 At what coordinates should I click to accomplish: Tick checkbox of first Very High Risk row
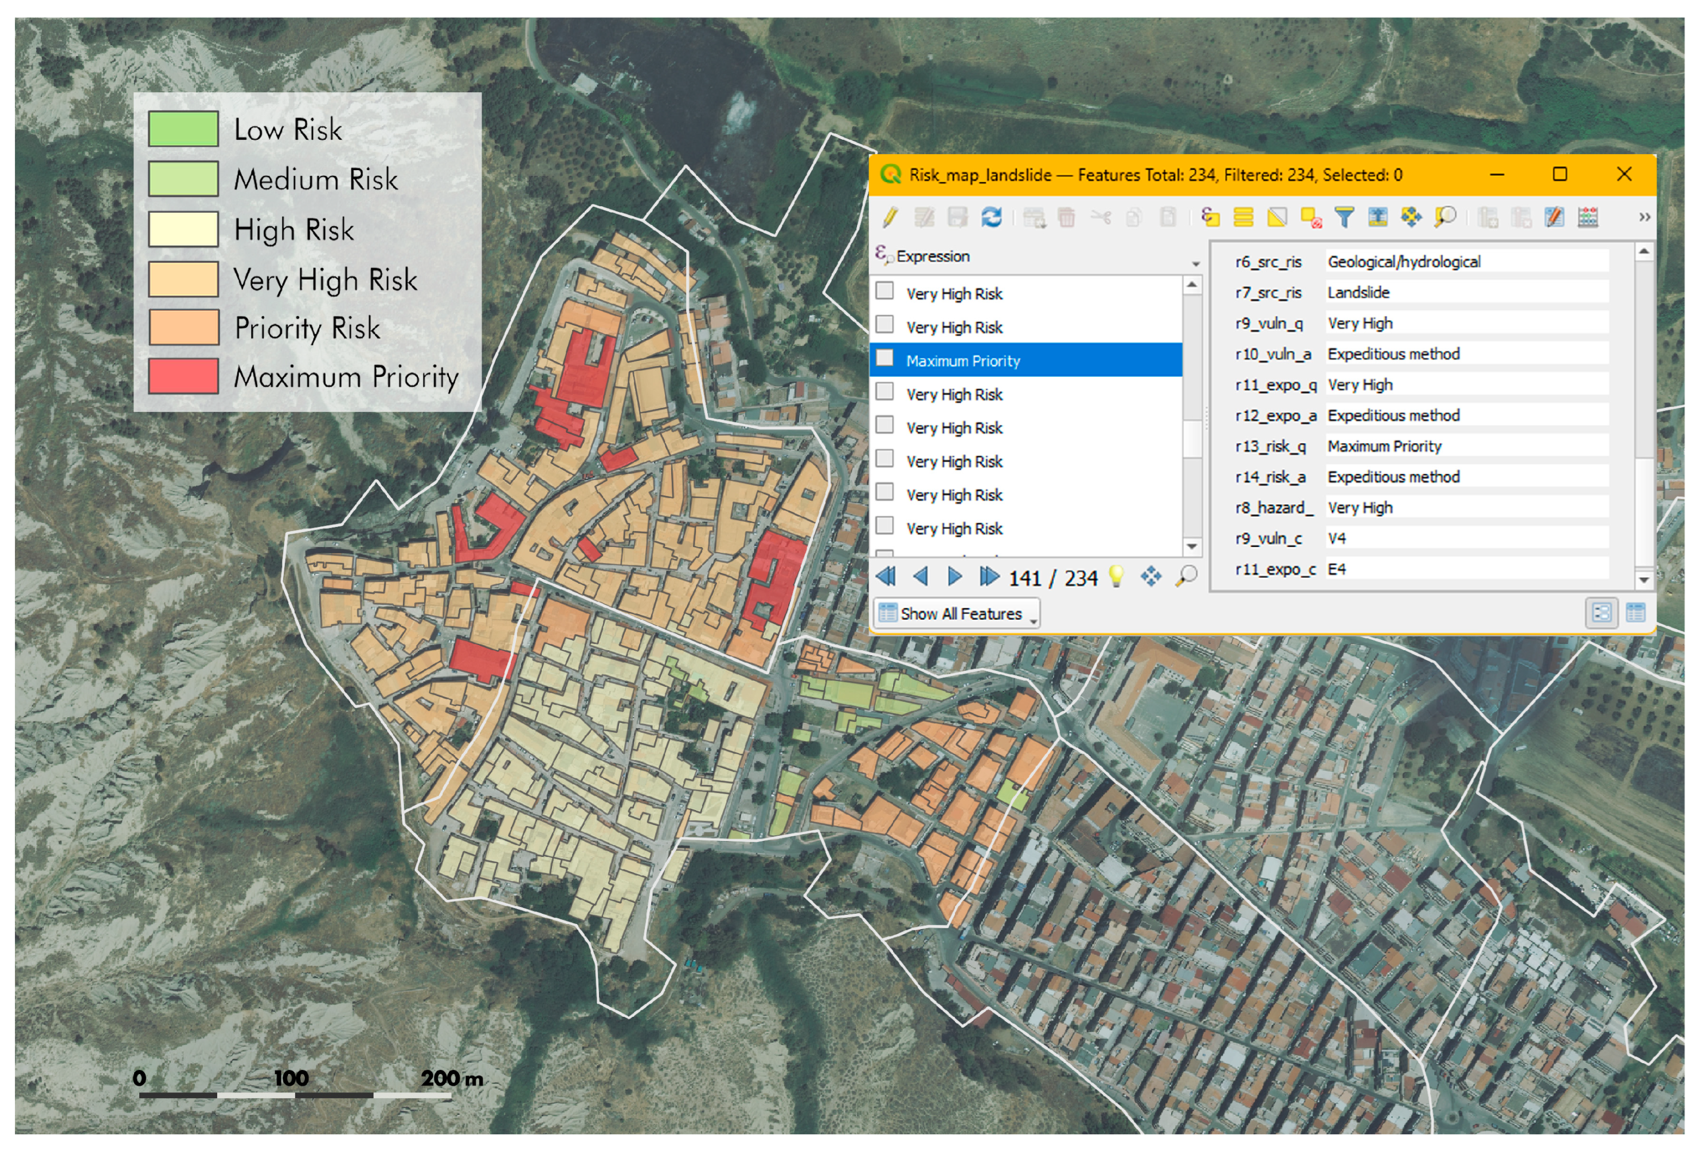[x=885, y=292]
